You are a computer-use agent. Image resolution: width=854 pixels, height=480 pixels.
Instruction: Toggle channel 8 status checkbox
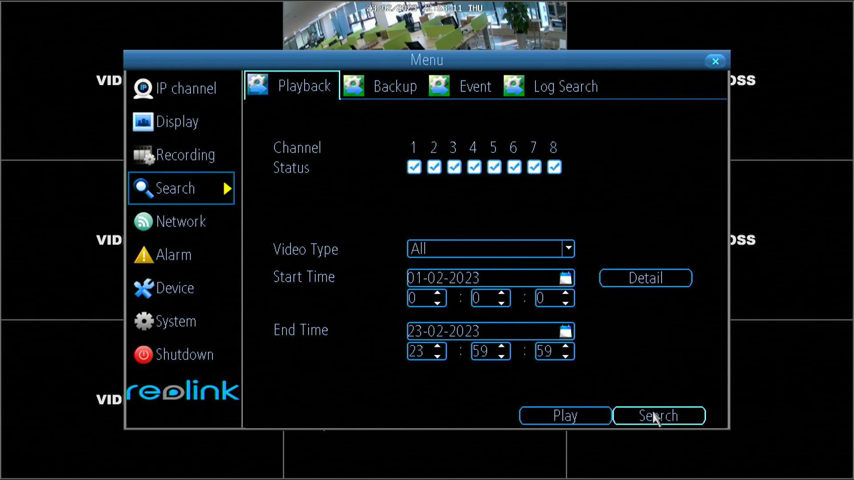pyautogui.click(x=554, y=168)
